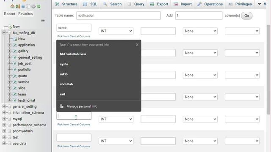The image size is (271, 152).
Task: Click the Add columns number field
Action: pyautogui.click(x=199, y=16)
